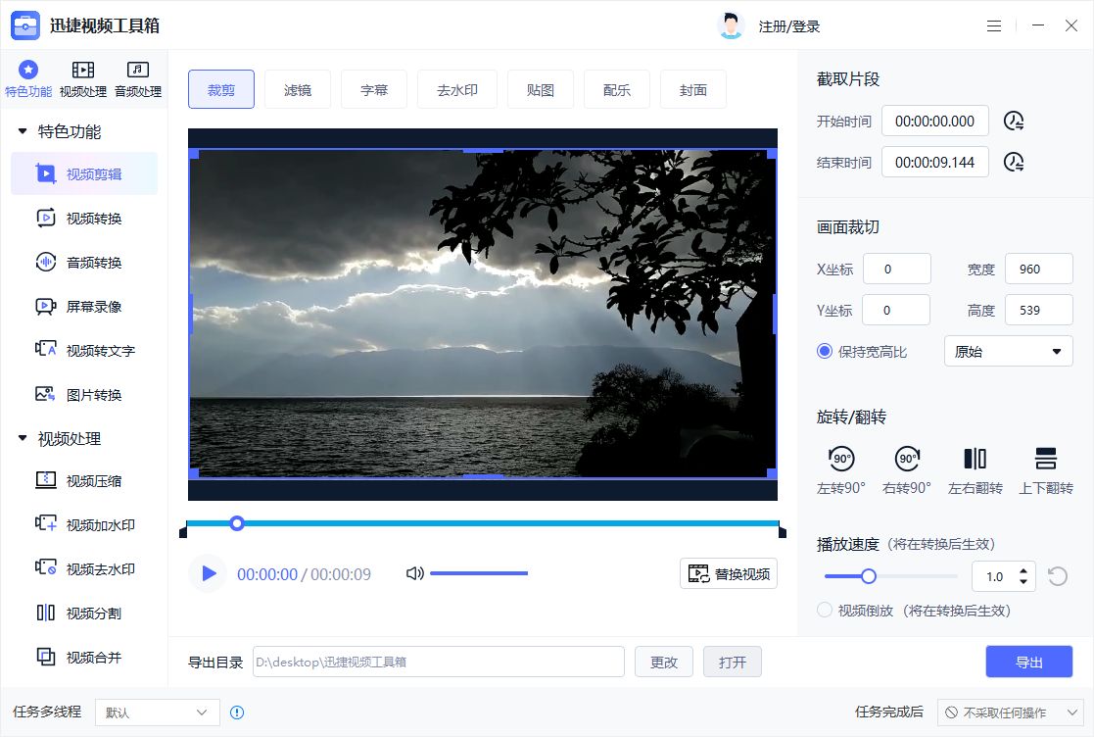1094x737 pixels.
Task: Open the hamburger menu icon
Action: tap(994, 25)
